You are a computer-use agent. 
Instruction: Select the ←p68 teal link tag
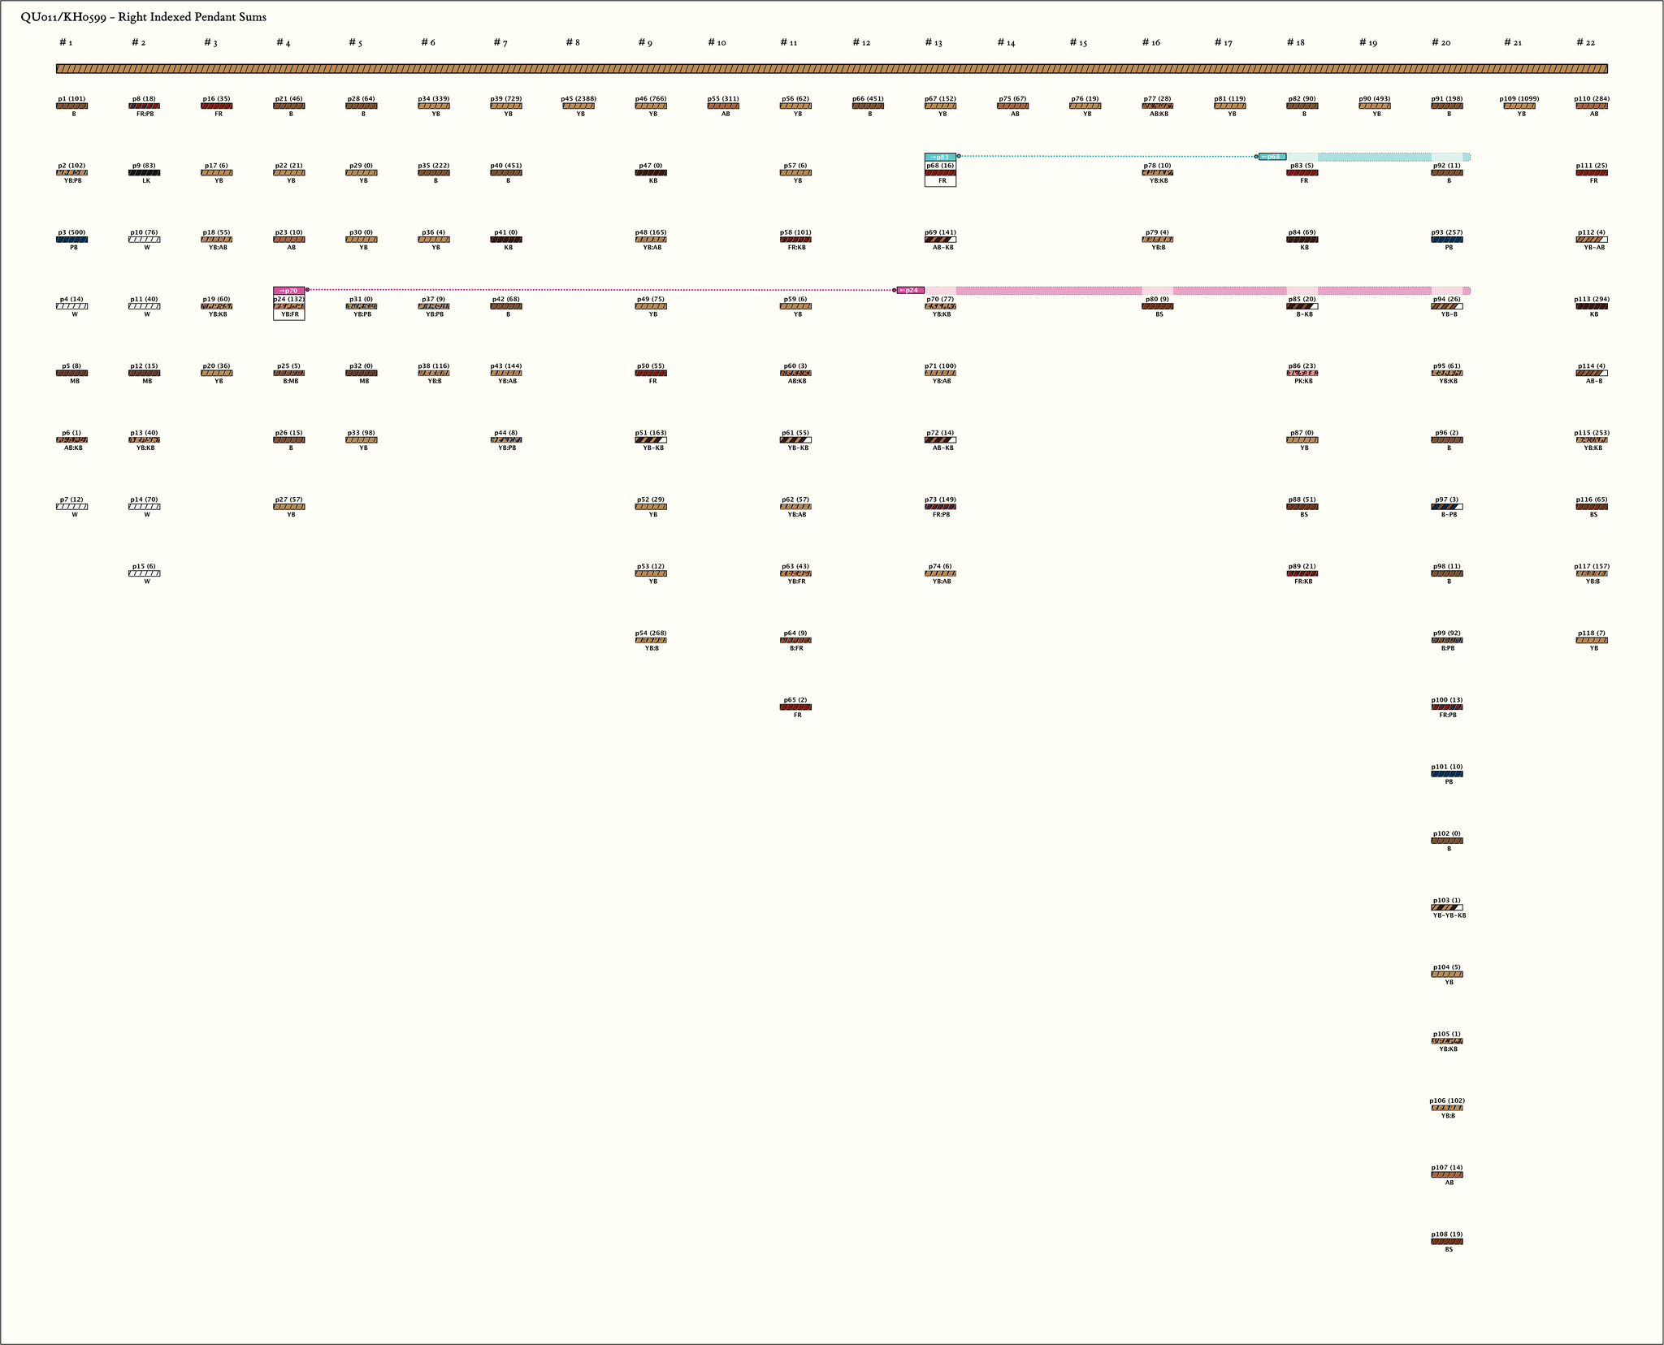[x=1272, y=157]
